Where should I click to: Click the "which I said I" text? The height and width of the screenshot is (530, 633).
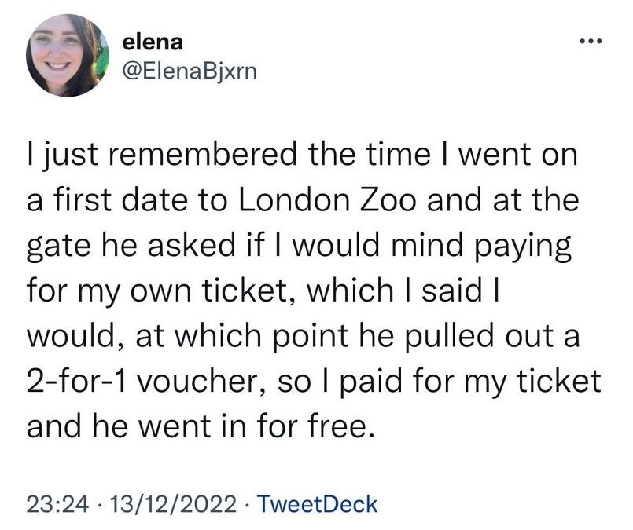pyautogui.click(x=418, y=291)
